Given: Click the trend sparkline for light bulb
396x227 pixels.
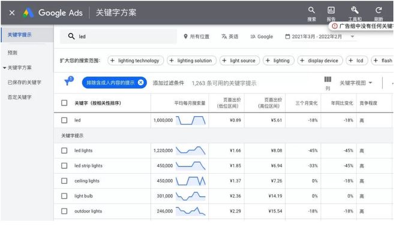Looking at the screenshot, I should 191,196.
